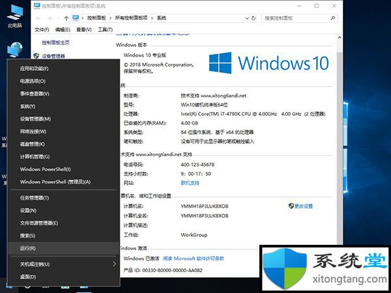Click the shield icon beside 更改设置
This screenshot has height=293, width=391.
coord(291,206)
